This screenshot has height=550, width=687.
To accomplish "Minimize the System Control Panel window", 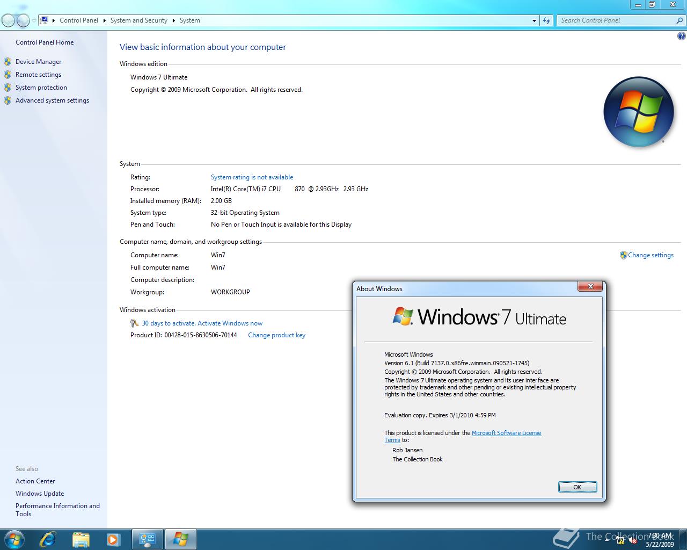I will (638, 5).
